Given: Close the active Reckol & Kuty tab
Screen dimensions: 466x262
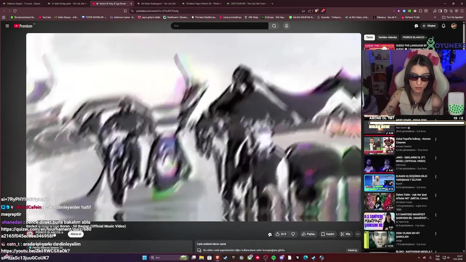Looking at the screenshot, I should pos(131,4).
